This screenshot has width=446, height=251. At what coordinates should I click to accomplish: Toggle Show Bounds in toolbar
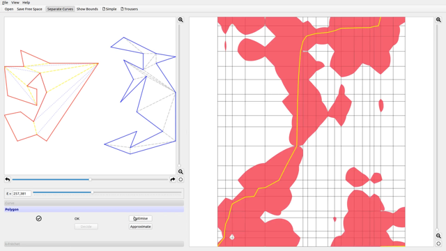(x=87, y=9)
